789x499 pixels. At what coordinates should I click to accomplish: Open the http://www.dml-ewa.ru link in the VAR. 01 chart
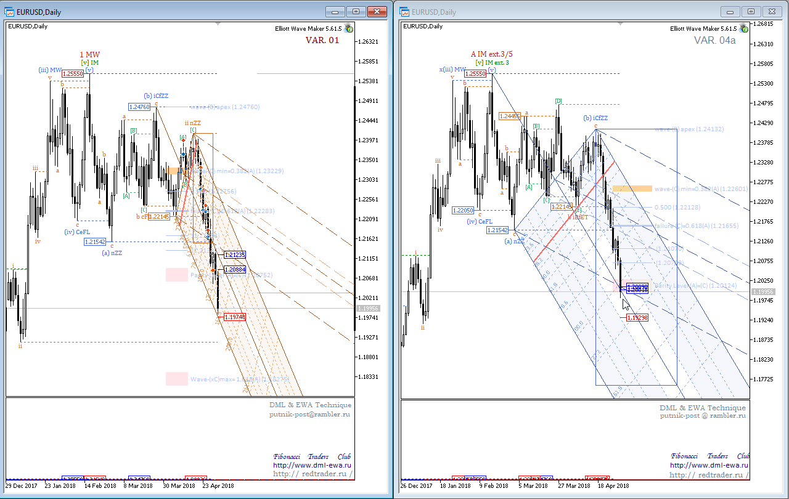[x=313, y=465]
